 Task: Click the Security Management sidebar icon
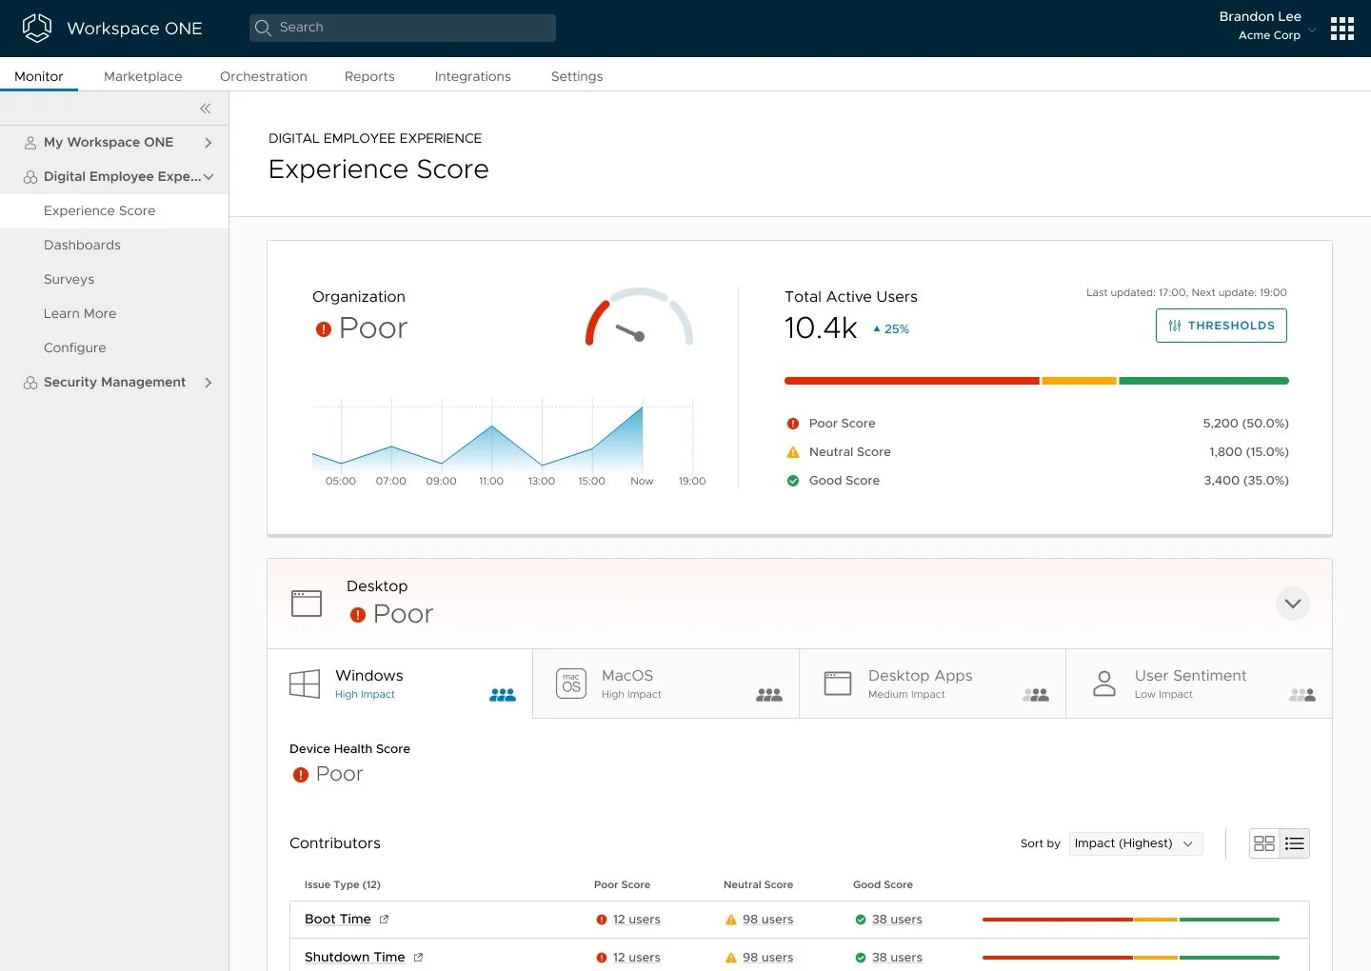[30, 383]
